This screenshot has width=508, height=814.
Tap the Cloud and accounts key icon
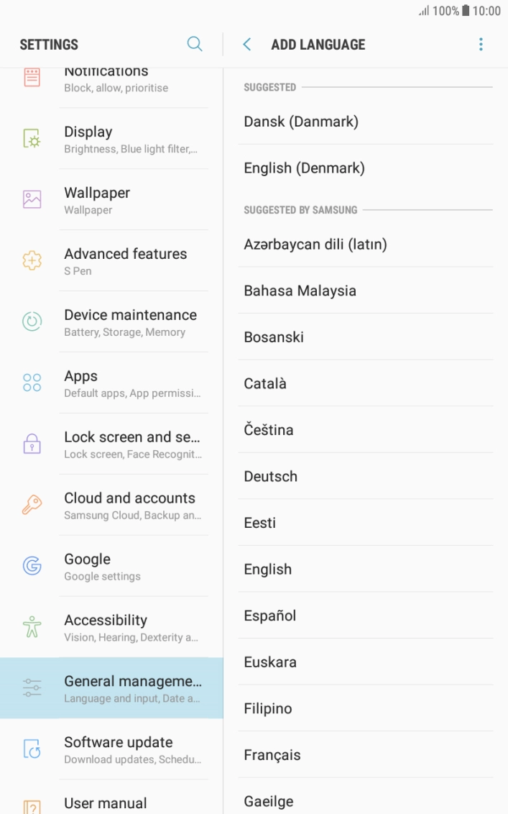[x=32, y=506]
